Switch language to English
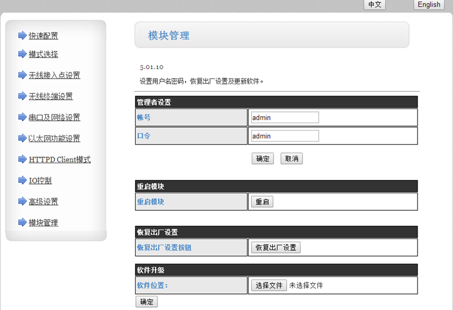The image size is (453, 310). coord(428,5)
